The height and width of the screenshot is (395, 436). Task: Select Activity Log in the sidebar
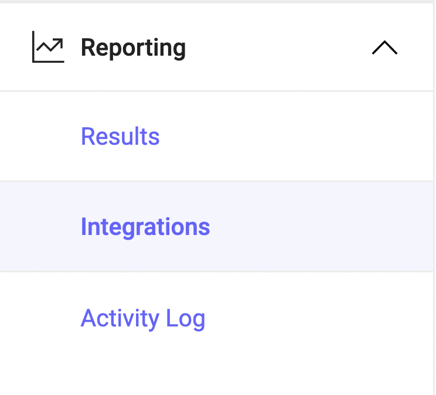pos(143,319)
